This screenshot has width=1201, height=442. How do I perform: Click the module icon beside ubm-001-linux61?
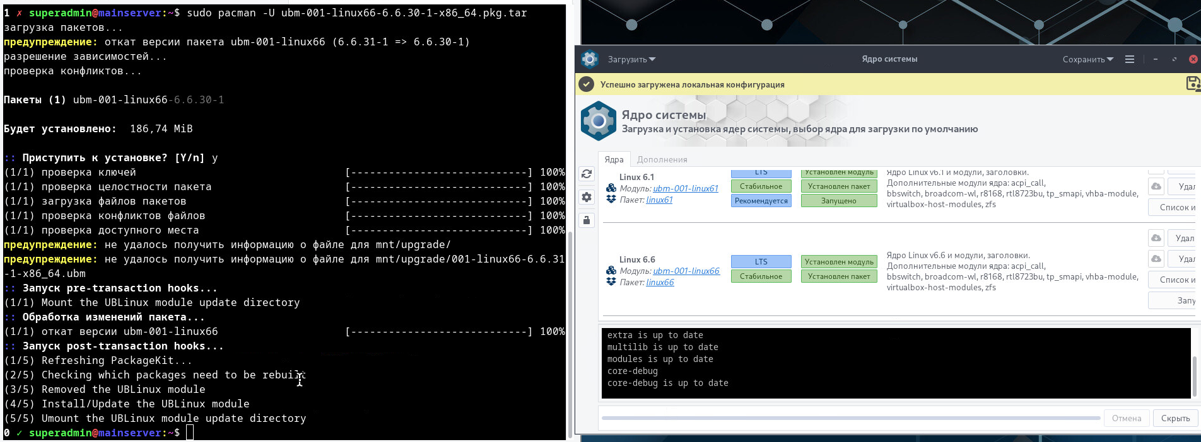point(611,188)
